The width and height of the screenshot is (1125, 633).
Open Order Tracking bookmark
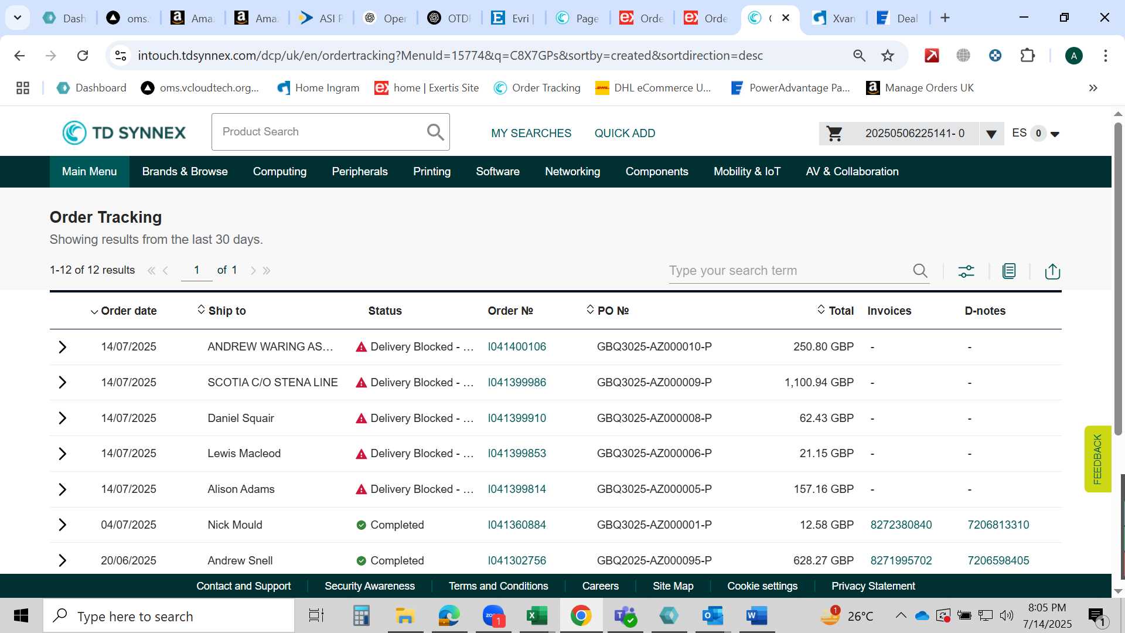[537, 88]
